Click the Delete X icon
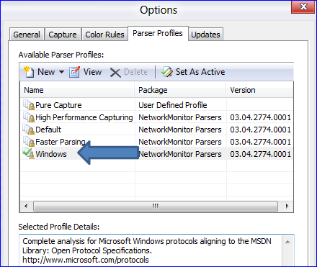317x267 pixels. (115, 72)
